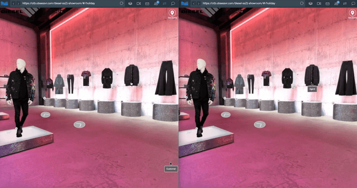Click video camera icon in left browser toolbar
This screenshot has height=188, width=357.
coord(139,3)
